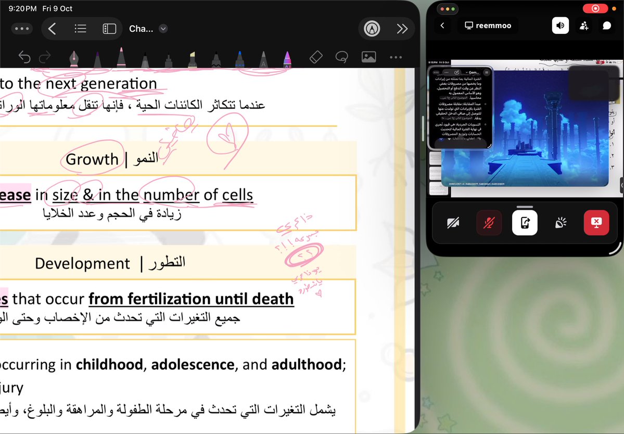The width and height of the screenshot is (624, 434).
Task: Select the gray marker tool
Action: [168, 60]
